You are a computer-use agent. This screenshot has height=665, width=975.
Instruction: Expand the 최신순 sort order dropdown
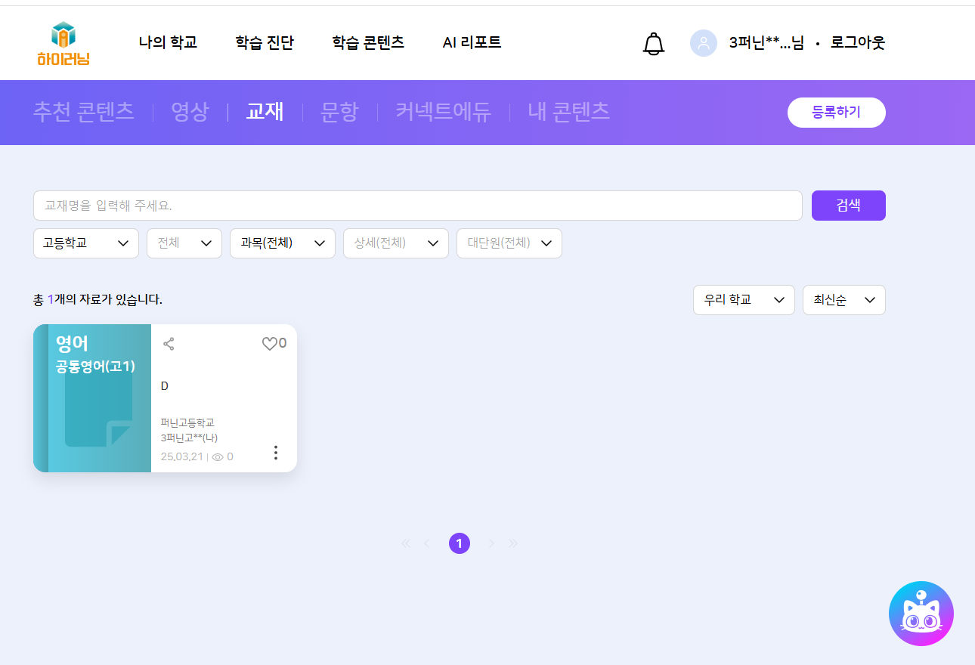pyautogui.click(x=843, y=300)
